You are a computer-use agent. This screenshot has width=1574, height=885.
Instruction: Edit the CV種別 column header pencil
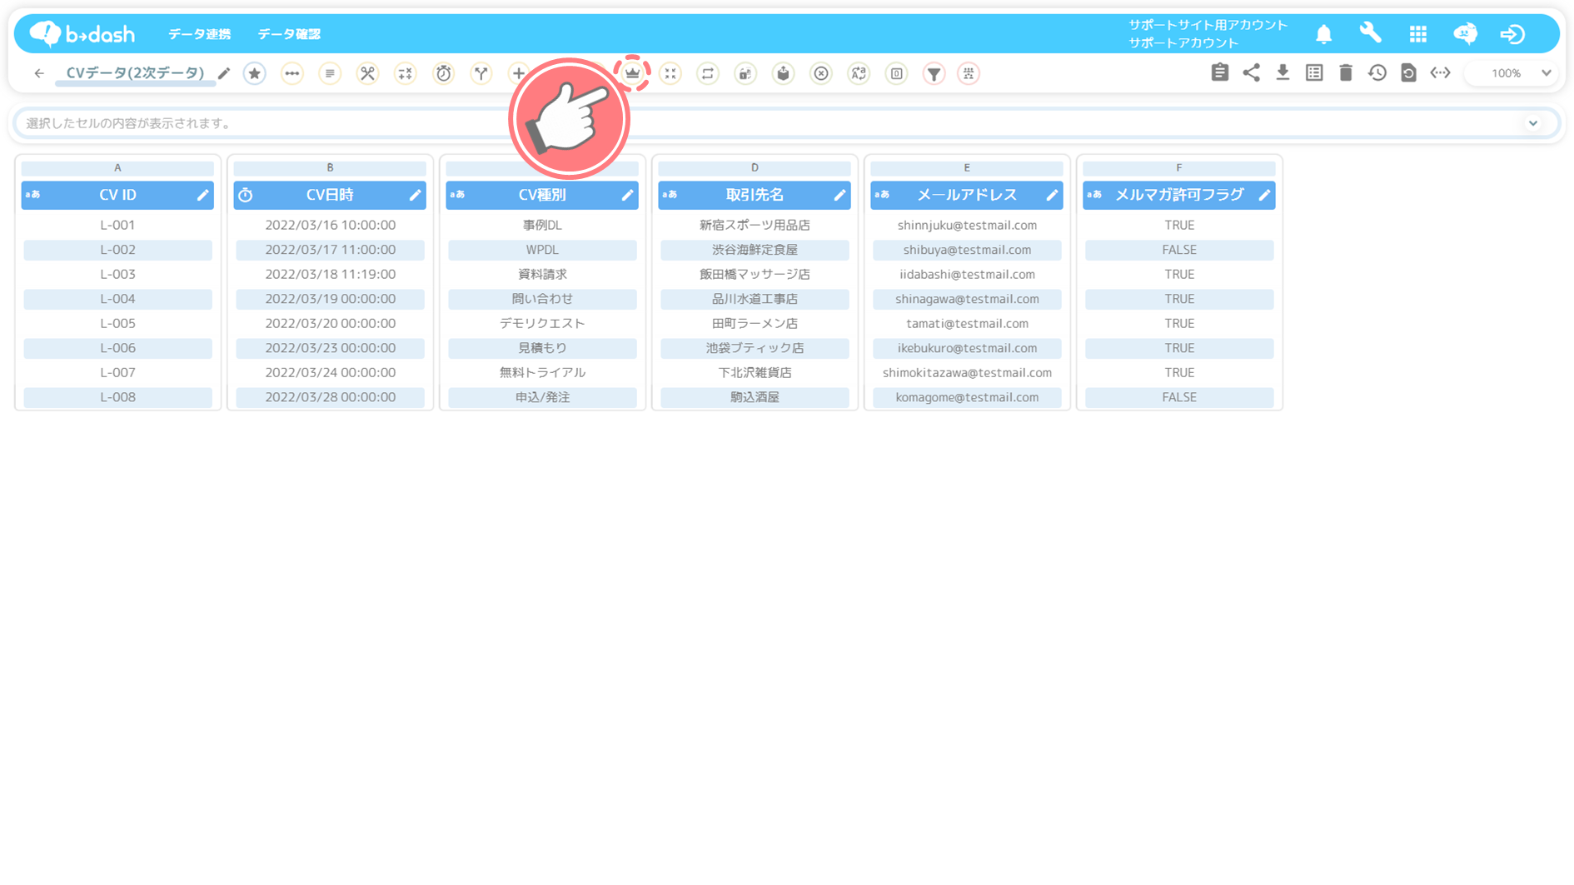click(627, 195)
